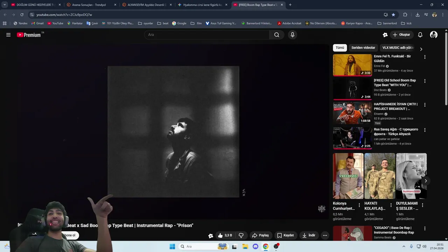The width and height of the screenshot is (448, 252).
Task: Click the Paylaş share button
Action: point(260,236)
